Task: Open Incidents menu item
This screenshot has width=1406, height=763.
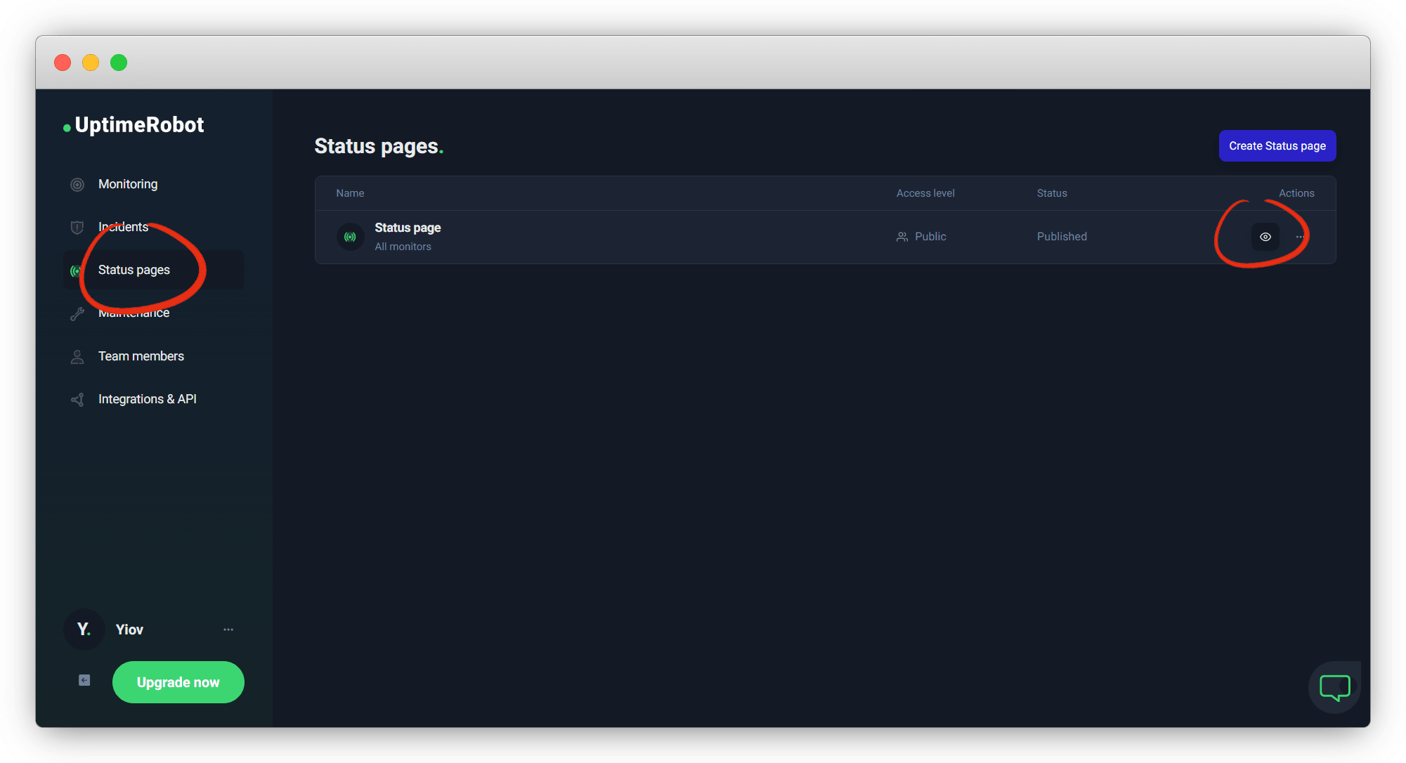Action: click(x=124, y=227)
